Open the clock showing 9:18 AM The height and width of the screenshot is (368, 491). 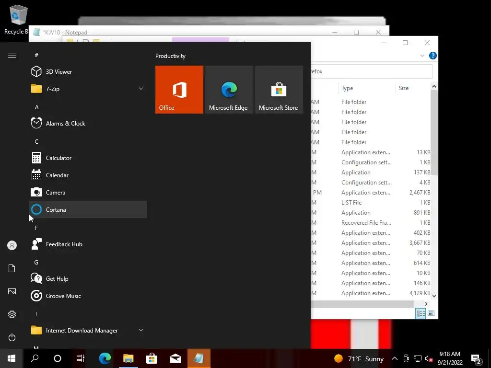click(x=450, y=358)
